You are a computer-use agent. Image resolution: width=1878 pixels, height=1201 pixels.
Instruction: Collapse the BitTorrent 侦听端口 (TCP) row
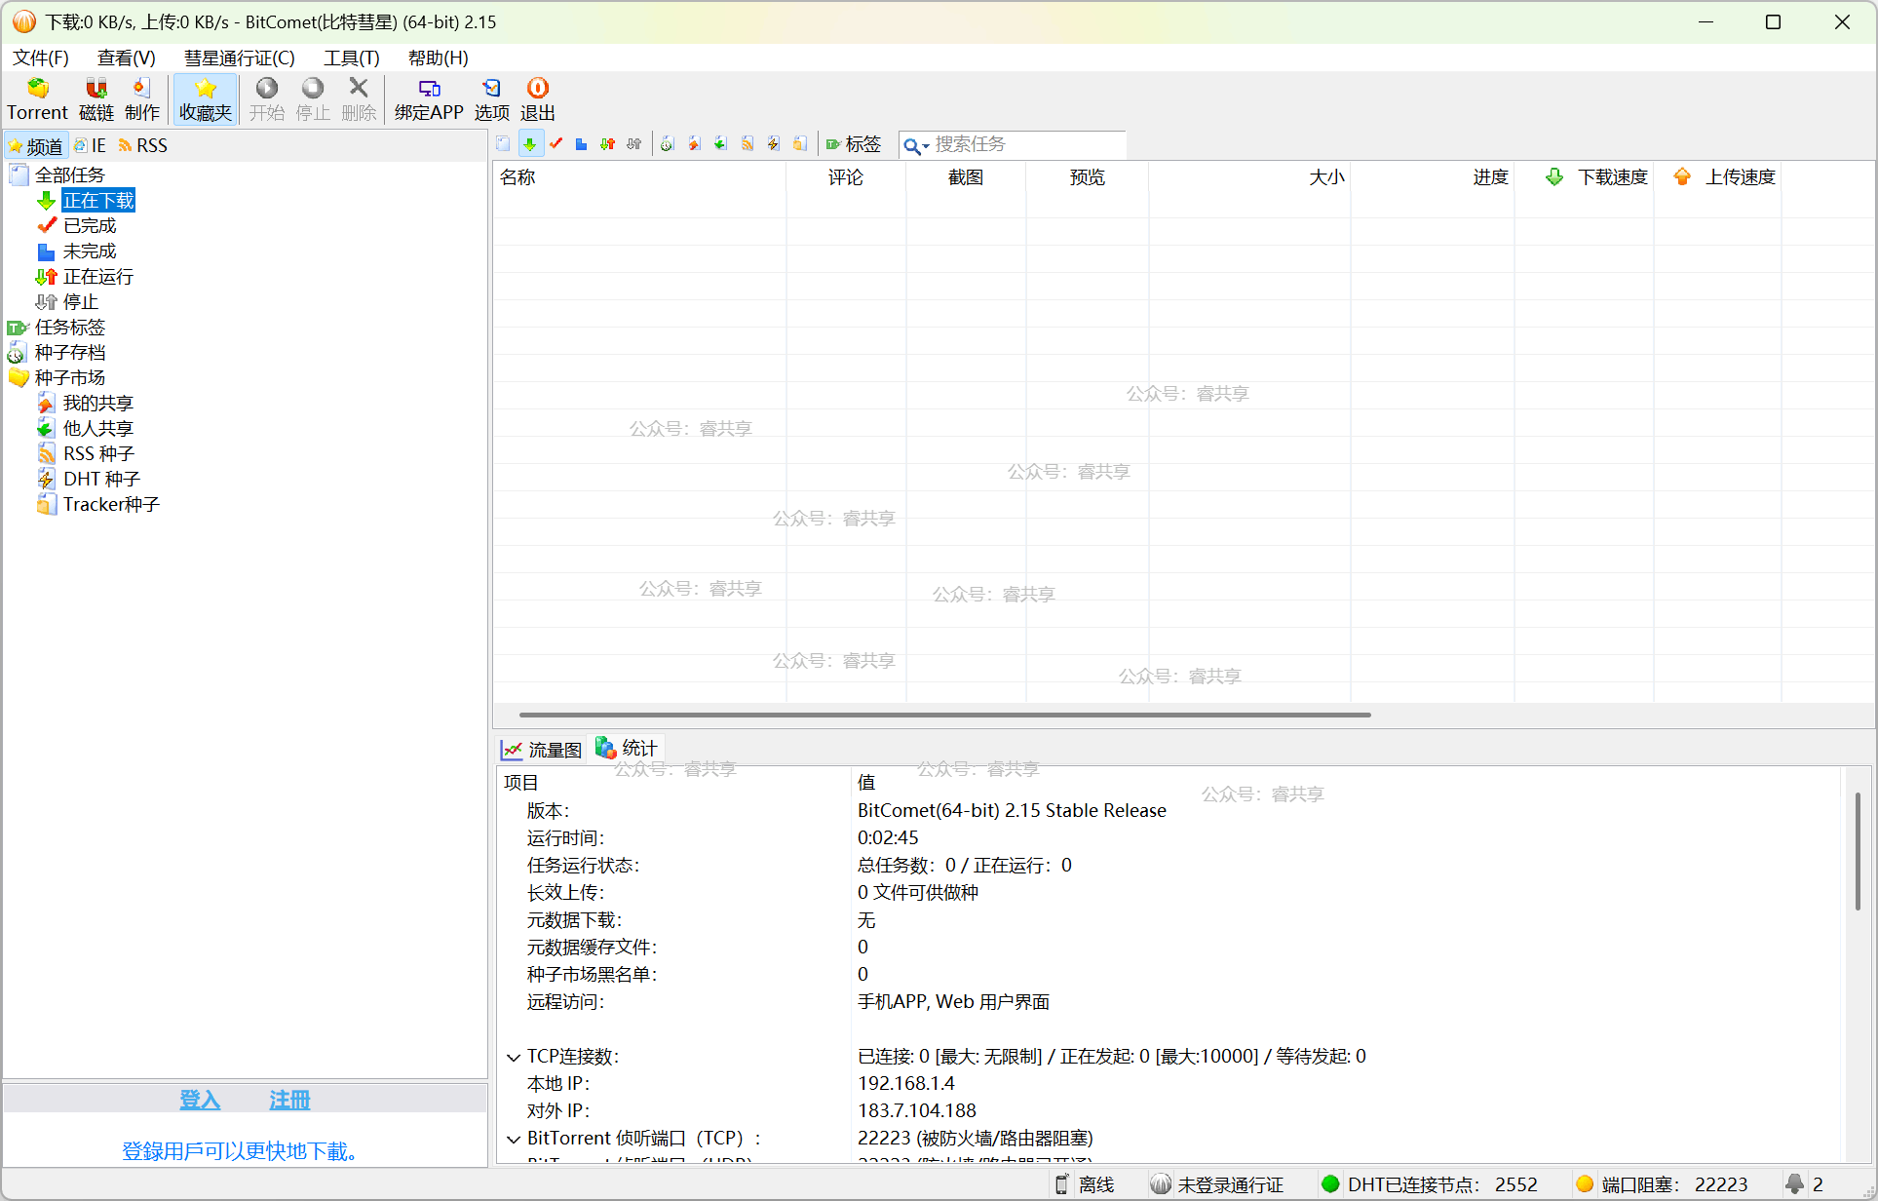pos(514,1139)
